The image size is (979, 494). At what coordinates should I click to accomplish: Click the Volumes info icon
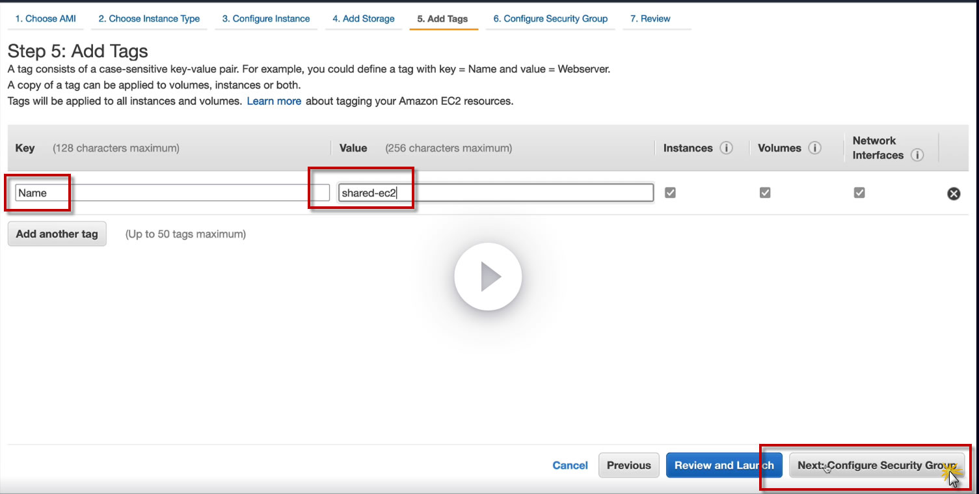pos(814,148)
